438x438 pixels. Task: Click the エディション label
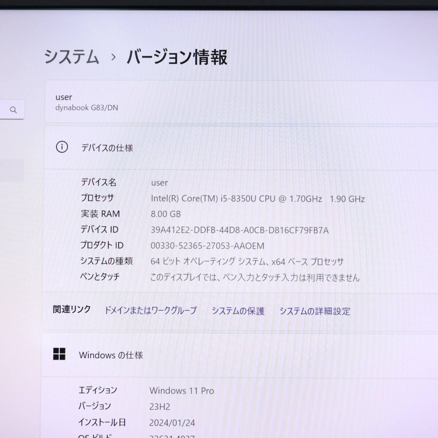point(98,390)
